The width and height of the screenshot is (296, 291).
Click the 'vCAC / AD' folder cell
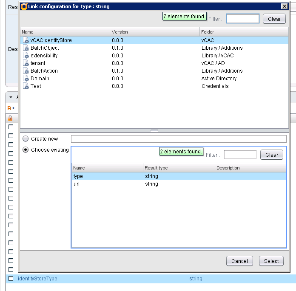click(213, 63)
